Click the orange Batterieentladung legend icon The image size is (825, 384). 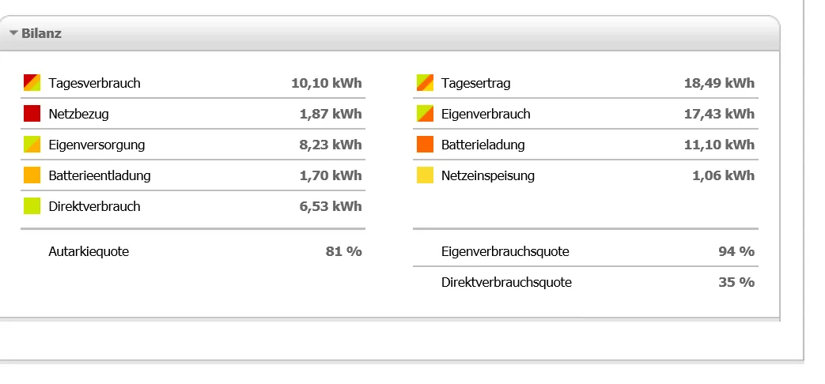click(x=32, y=175)
